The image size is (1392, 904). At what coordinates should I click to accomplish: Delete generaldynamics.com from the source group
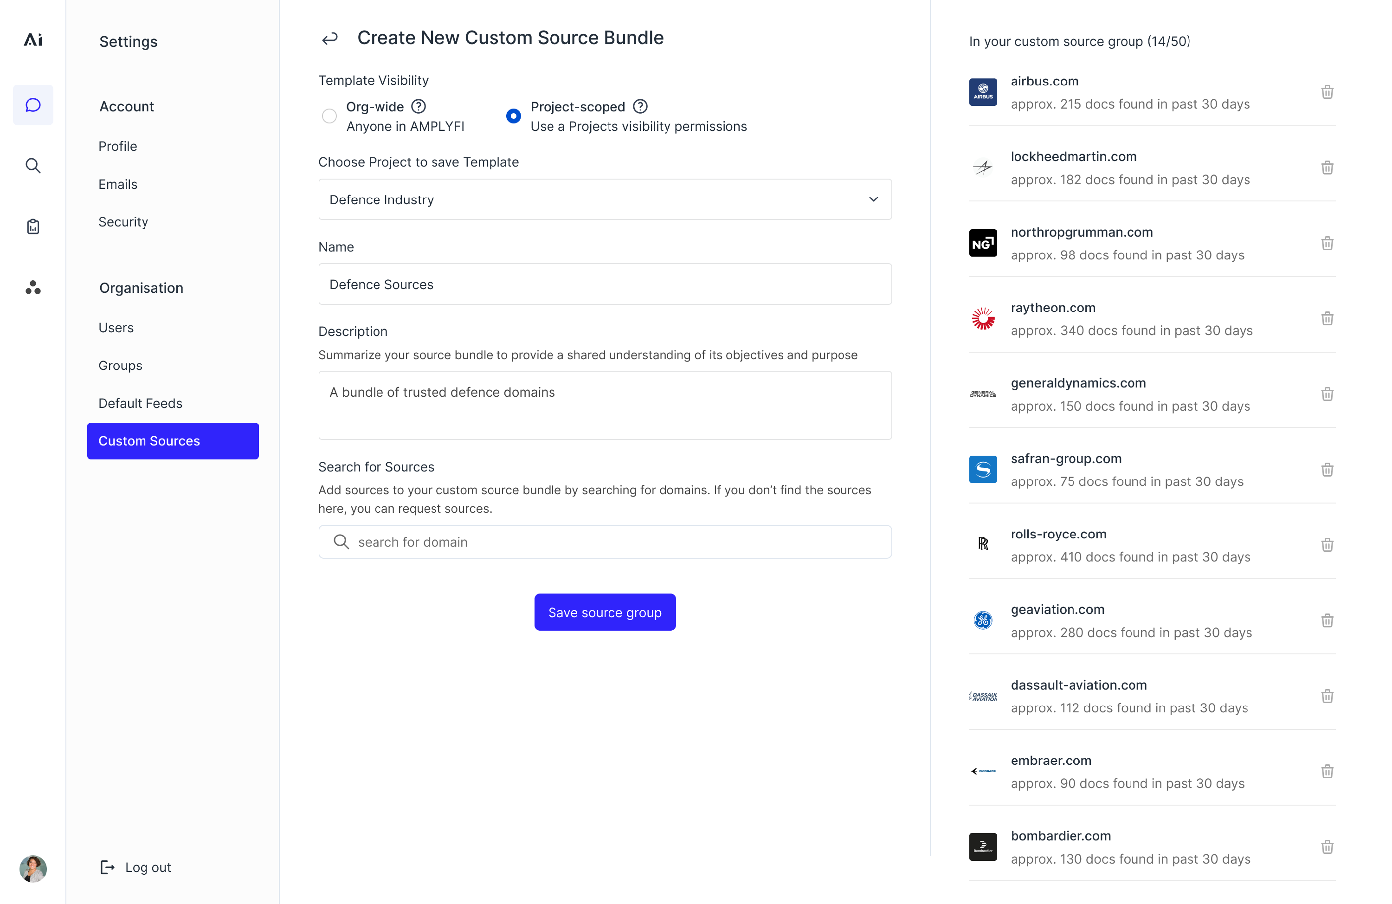1327,394
